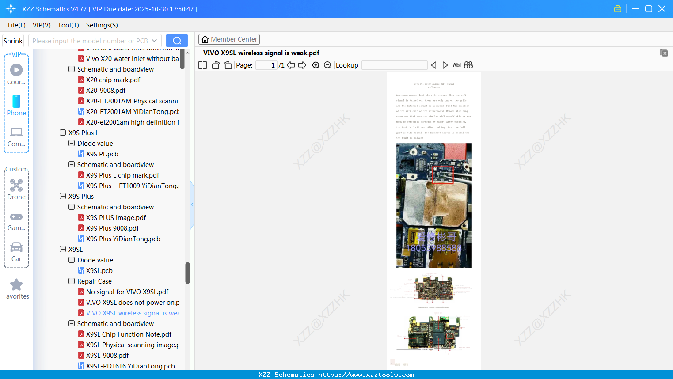Collapse the X9S Plus node
Image resolution: width=673 pixels, height=379 pixels.
point(63,196)
